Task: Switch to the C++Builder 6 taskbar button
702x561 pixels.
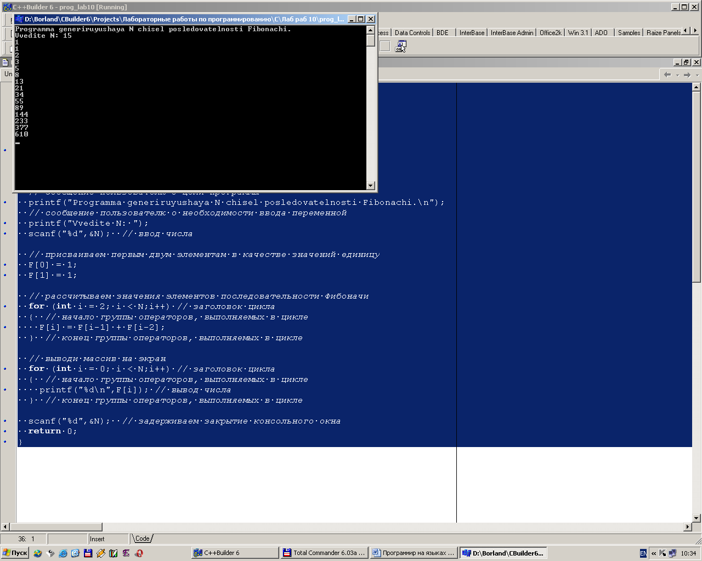Action: tap(235, 553)
